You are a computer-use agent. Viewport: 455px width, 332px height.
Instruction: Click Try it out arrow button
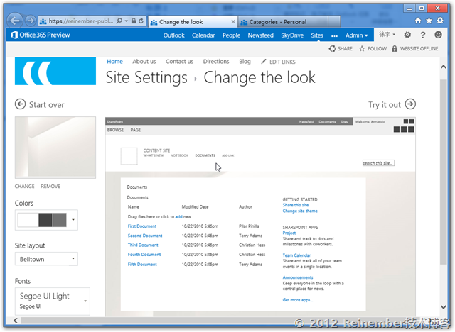(x=392, y=104)
